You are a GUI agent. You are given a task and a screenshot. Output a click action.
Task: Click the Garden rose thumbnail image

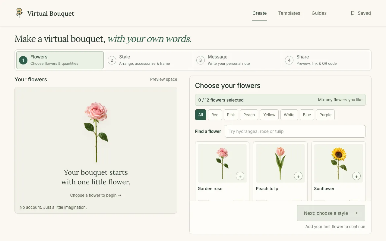(222, 163)
